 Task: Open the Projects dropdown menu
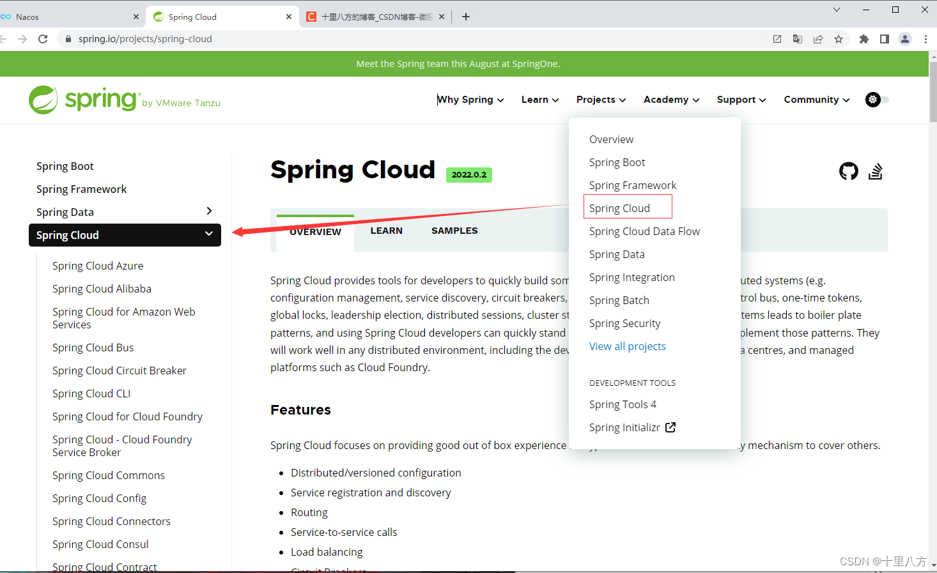coord(601,100)
